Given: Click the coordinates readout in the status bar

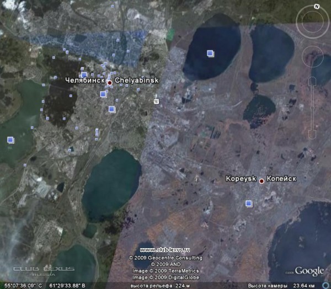Looking at the screenshot, I should click(38, 285).
